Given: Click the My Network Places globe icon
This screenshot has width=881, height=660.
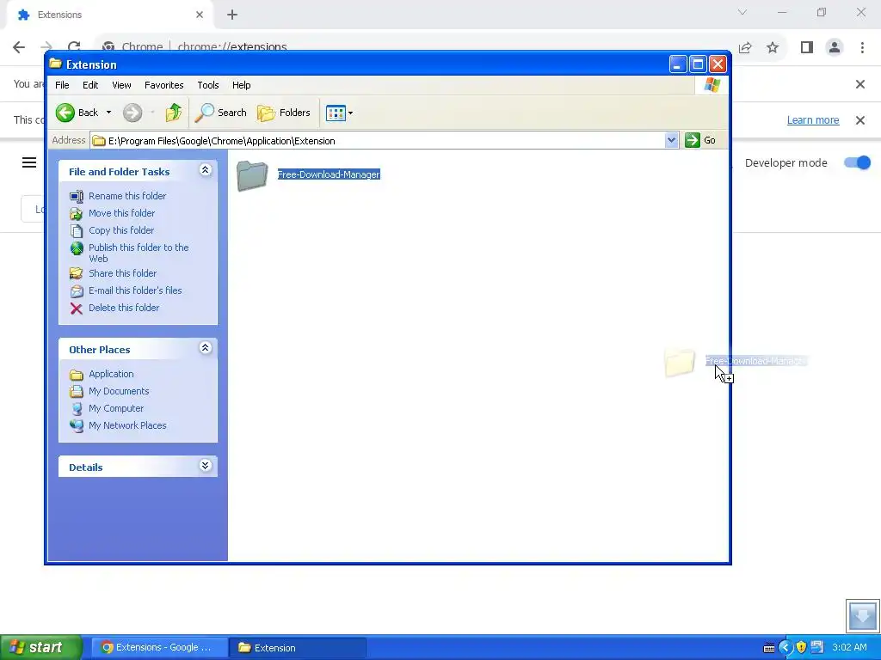Looking at the screenshot, I should tap(77, 426).
